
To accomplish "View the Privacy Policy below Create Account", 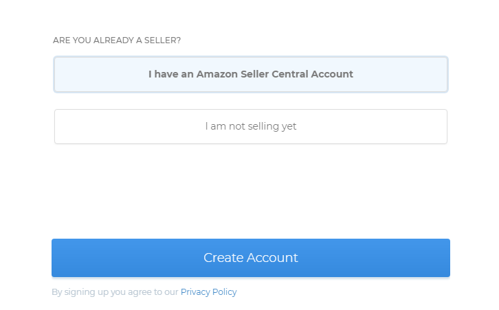I will pos(208,292).
